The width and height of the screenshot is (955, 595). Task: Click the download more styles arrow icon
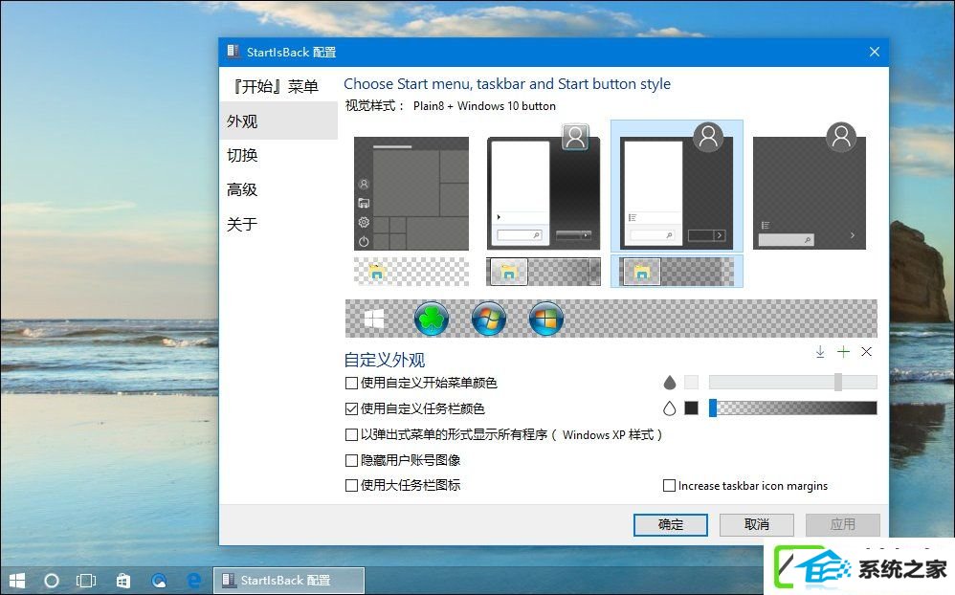coord(820,351)
